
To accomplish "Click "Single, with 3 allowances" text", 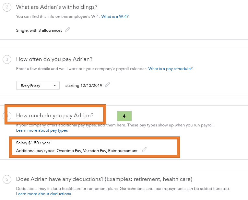I will (39, 30).
